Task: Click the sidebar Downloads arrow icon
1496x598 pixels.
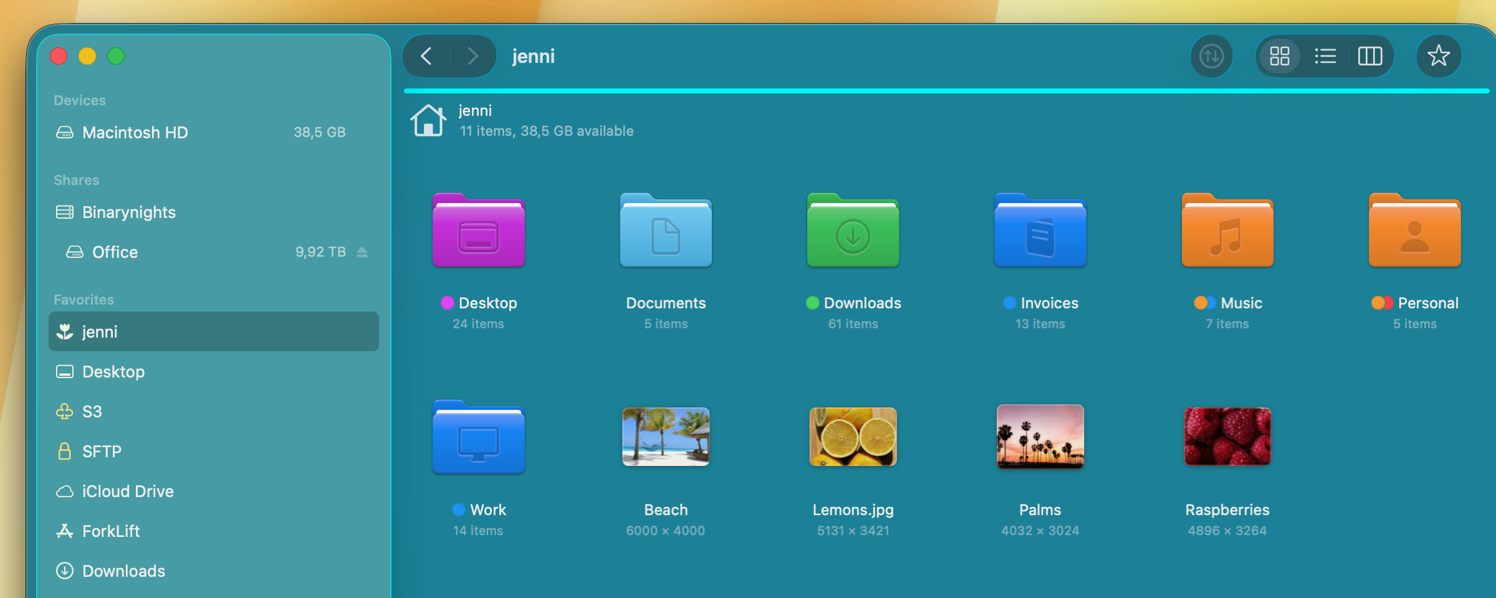Action: [x=65, y=571]
